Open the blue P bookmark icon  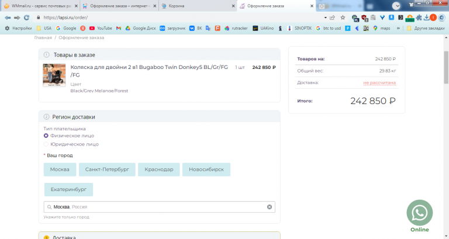(348, 28)
